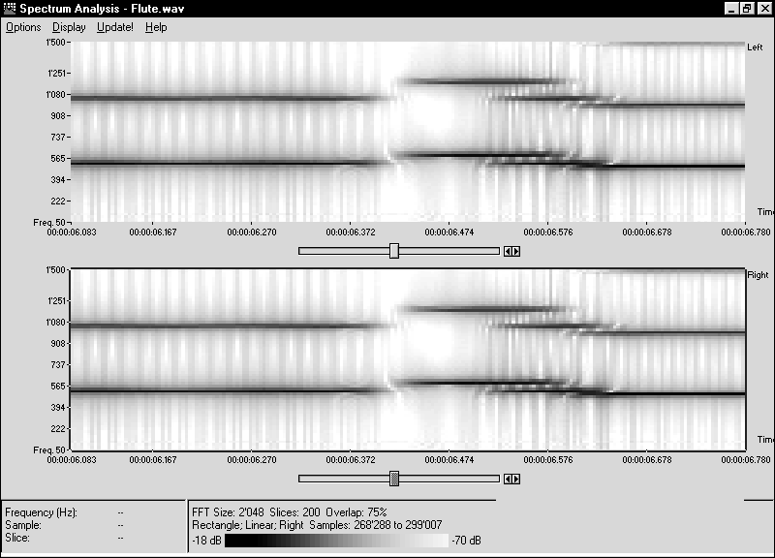Minimize the Spectrum Analysis window
This screenshot has height=558, width=775.
pos(731,8)
